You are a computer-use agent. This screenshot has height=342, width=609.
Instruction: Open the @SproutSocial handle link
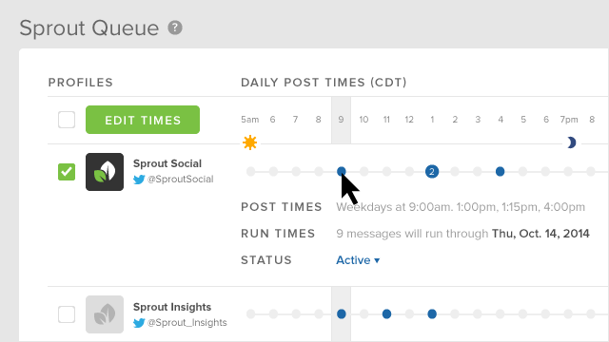coord(180,180)
